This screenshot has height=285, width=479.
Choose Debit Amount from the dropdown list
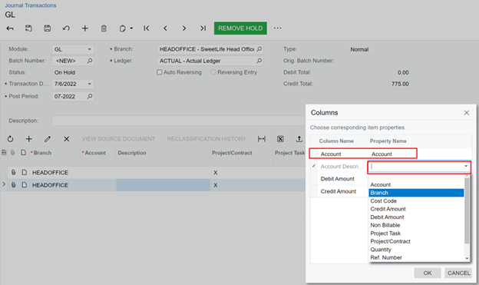tap(416, 217)
